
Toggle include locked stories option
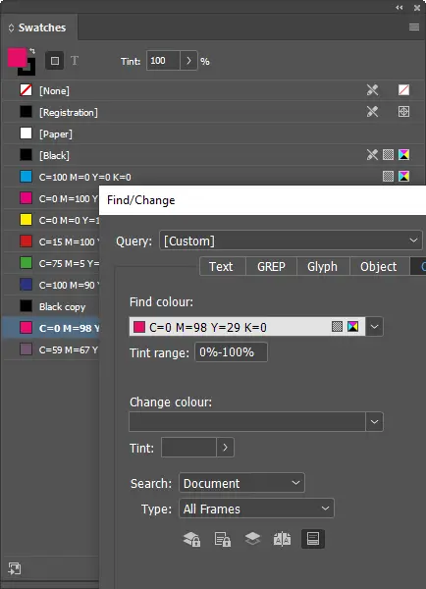click(223, 539)
